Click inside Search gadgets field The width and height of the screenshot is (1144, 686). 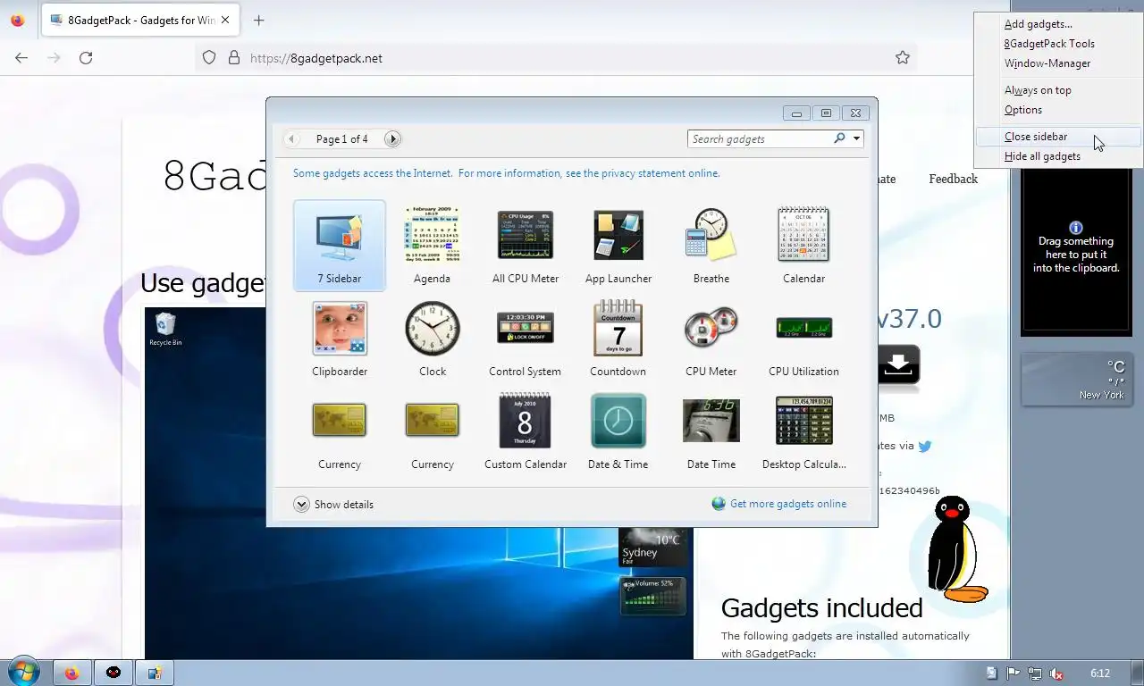[x=760, y=138]
